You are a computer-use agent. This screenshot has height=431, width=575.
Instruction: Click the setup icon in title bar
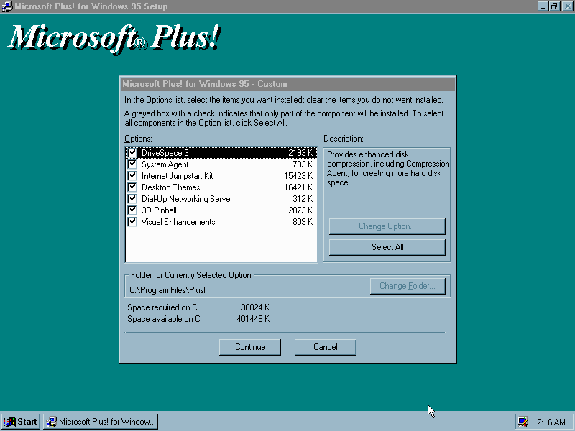7,6
